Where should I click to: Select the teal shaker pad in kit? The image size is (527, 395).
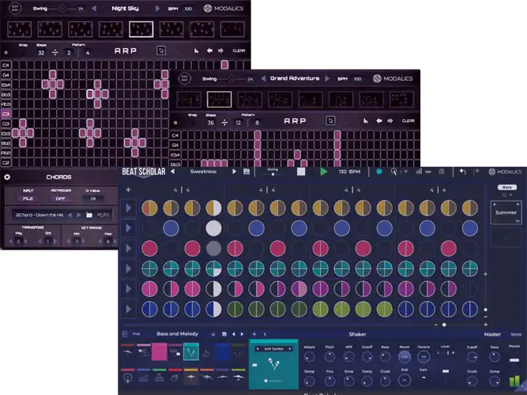coord(191,352)
